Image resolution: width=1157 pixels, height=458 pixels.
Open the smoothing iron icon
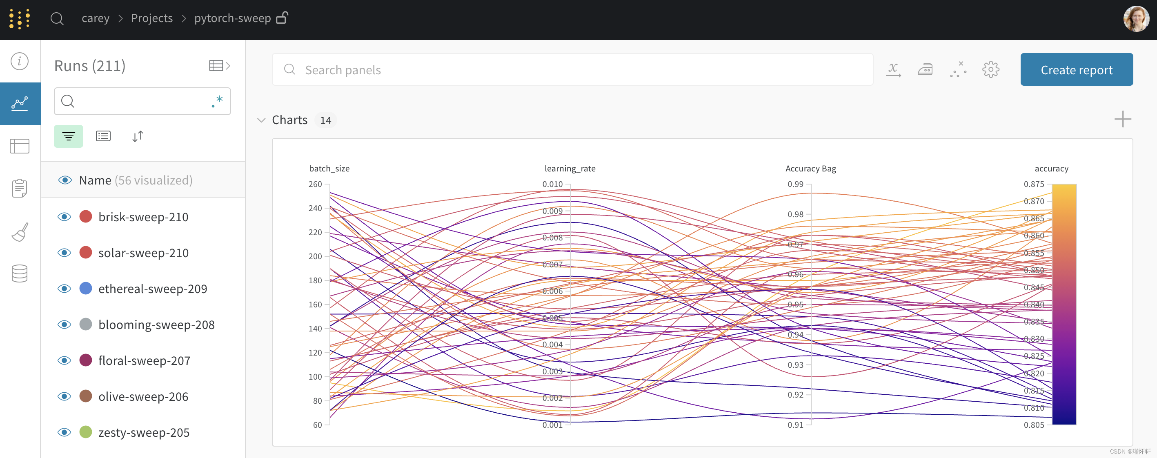tap(925, 69)
